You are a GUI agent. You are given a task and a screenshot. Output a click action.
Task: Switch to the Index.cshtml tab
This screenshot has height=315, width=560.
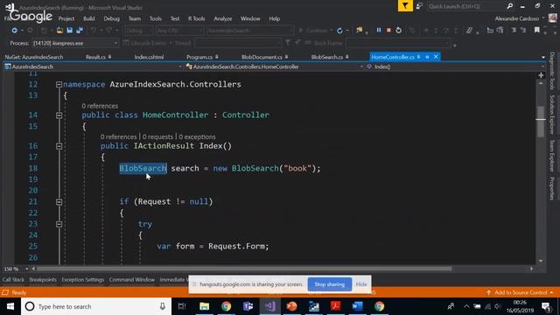point(149,57)
